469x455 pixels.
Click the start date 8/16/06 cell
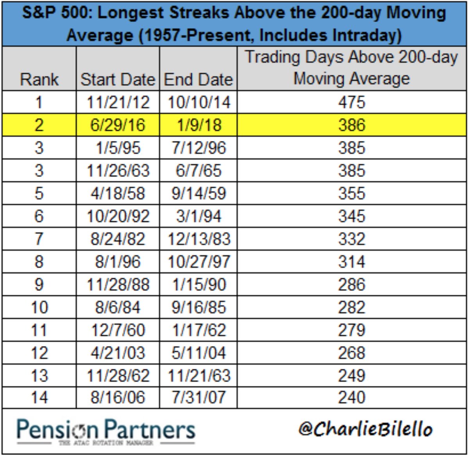(118, 398)
